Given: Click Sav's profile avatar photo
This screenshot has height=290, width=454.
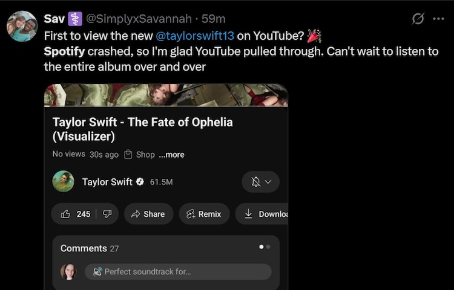Looking at the screenshot, I should coord(22,26).
